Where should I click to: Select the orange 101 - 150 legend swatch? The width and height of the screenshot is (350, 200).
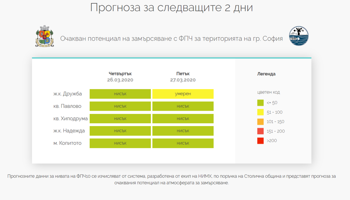260,122
